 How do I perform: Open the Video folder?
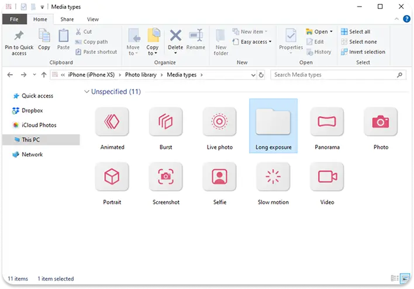pyautogui.click(x=327, y=184)
